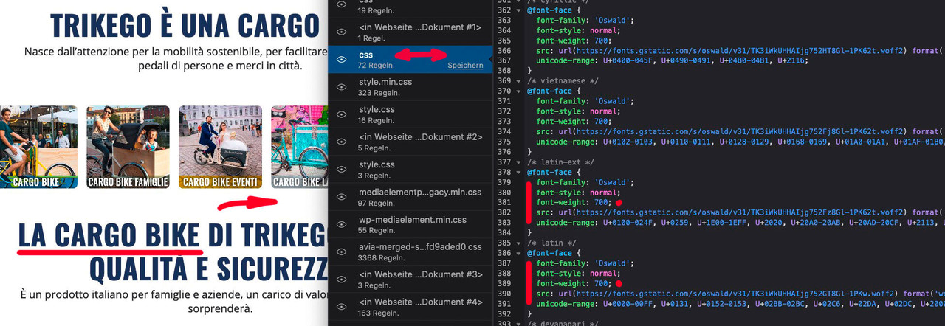The image size is (945, 326).
Task: Click the '/* latin */' comment on line 385
Action: tap(550, 243)
